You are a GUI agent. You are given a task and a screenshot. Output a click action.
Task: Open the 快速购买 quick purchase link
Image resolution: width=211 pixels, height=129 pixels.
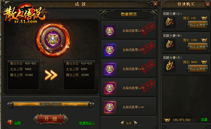(x=87, y=123)
